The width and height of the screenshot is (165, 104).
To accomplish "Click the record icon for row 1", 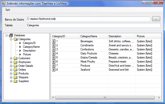I will [x=54, y=41].
